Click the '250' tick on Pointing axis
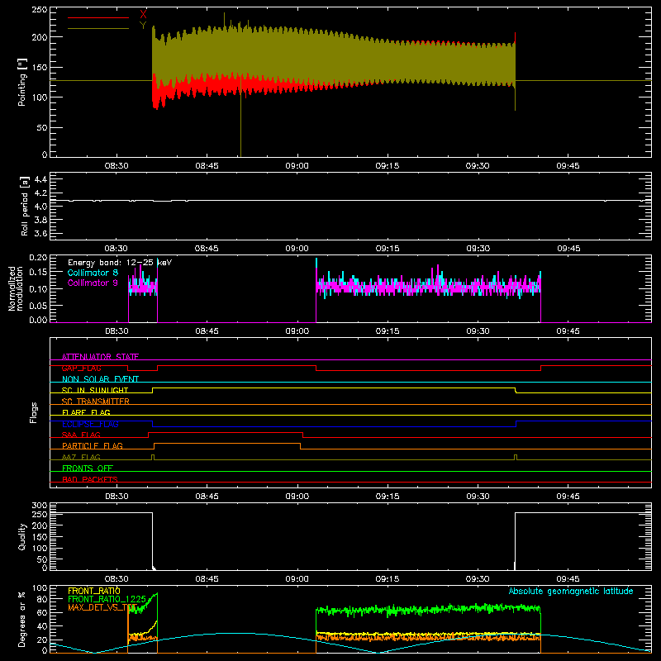The height and width of the screenshot is (661, 661). [x=40, y=10]
